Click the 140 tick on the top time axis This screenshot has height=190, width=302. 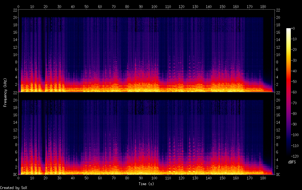[209, 6]
